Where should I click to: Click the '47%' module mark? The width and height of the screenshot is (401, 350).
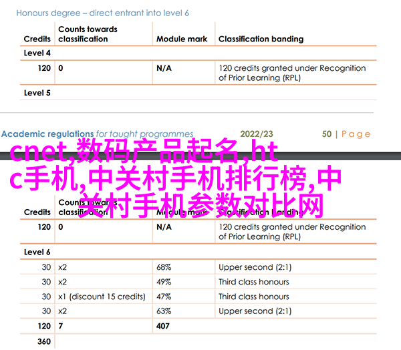click(164, 297)
